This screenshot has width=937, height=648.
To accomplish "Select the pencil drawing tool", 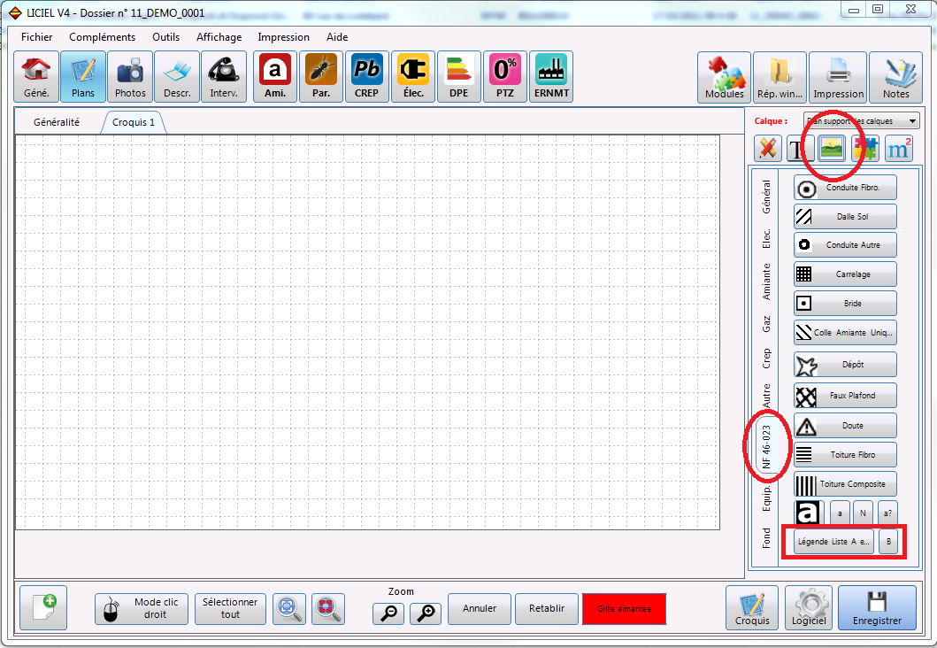I will click(x=768, y=148).
